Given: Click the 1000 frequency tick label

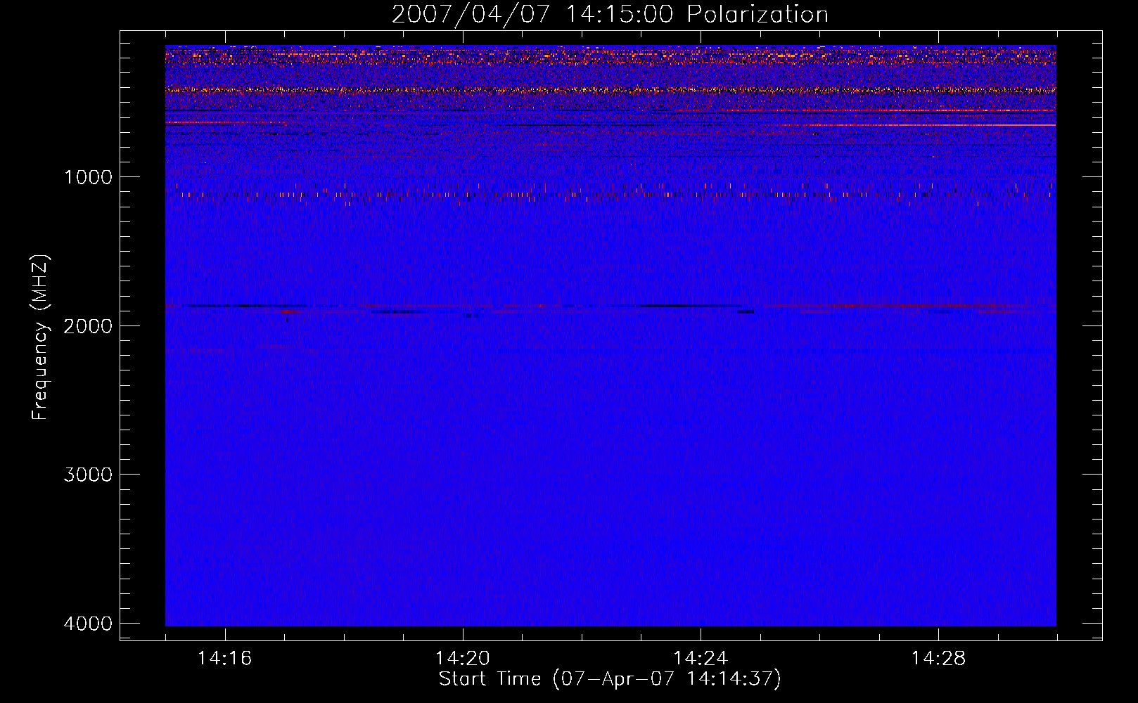Looking at the screenshot, I should (88, 177).
